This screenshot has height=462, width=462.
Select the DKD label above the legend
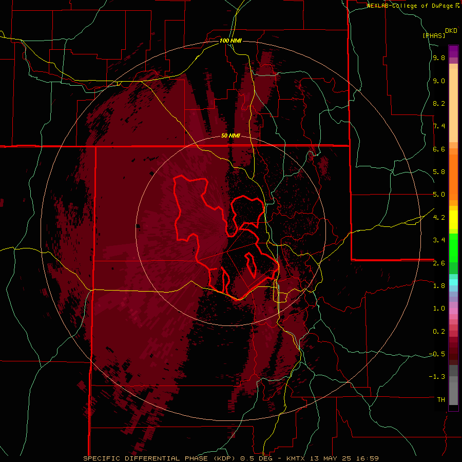pyautogui.click(x=451, y=31)
